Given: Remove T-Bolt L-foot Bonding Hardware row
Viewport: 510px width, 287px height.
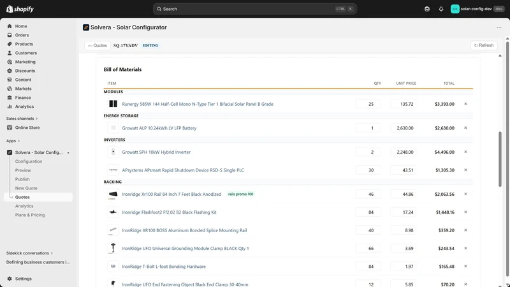Looking at the screenshot, I should (x=465, y=266).
